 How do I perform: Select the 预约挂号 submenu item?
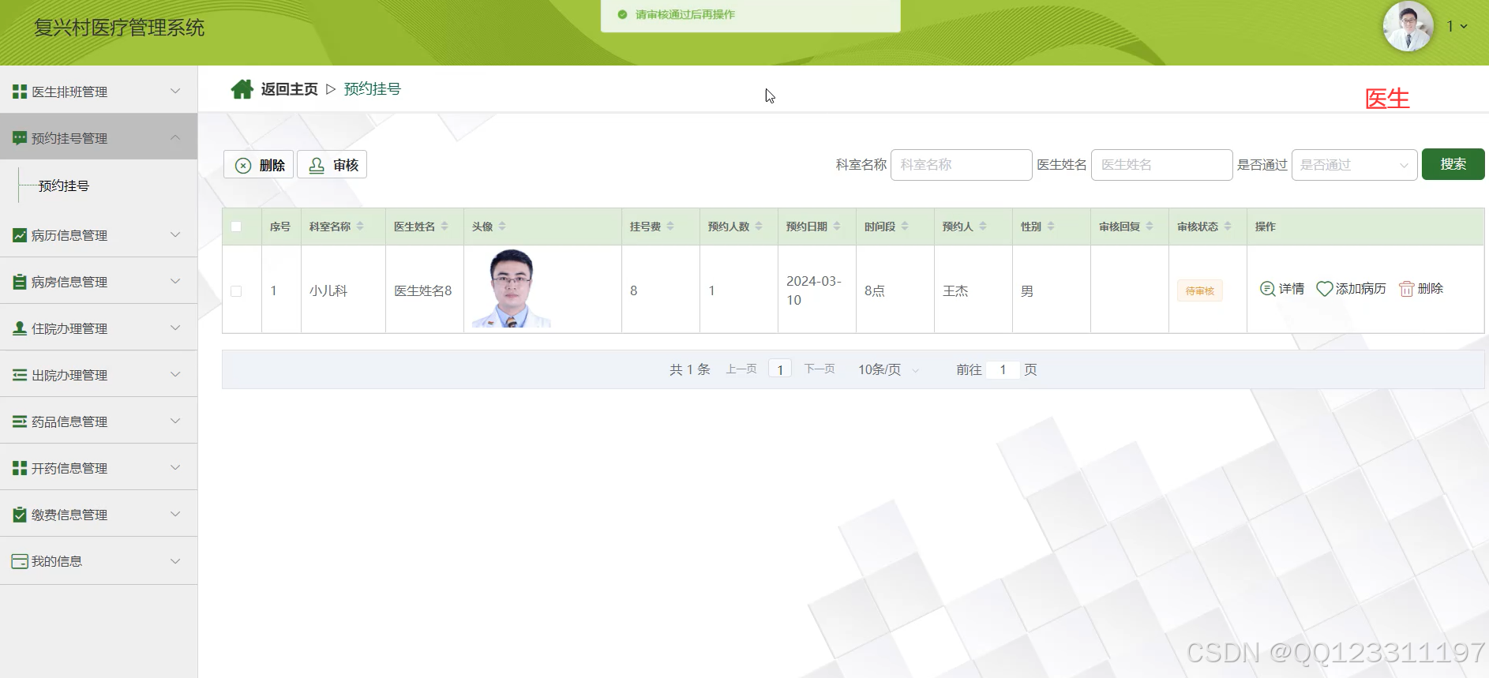click(x=64, y=185)
